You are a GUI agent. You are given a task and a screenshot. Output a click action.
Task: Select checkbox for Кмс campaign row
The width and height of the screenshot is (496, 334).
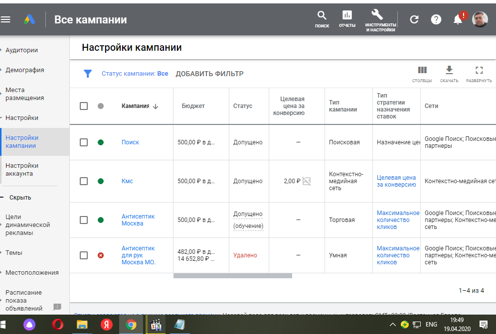click(x=84, y=181)
